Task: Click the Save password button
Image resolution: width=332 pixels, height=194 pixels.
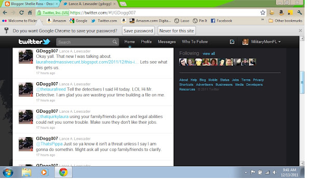Action: tap(139, 31)
